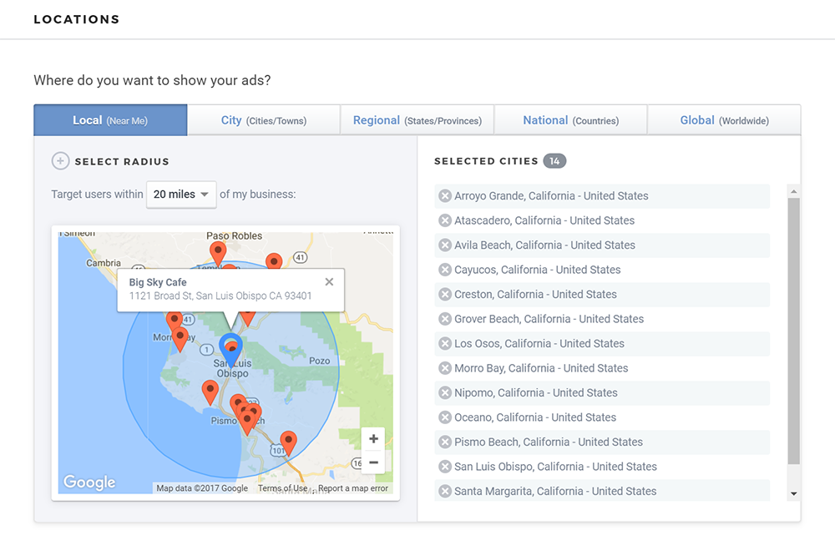Zoom out using the map's minus control
The width and height of the screenshot is (835, 556).
coord(373,462)
